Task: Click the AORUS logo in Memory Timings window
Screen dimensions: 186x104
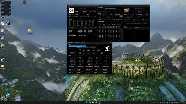Action: point(108,48)
